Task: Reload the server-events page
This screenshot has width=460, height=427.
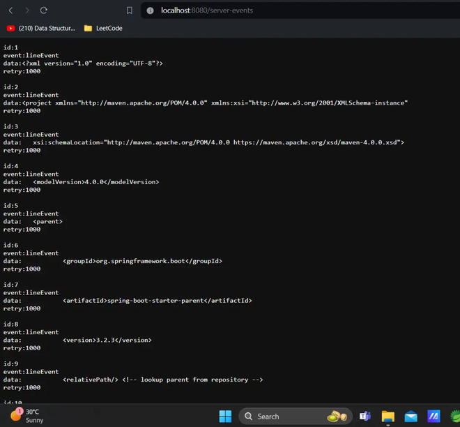Action: click(44, 10)
